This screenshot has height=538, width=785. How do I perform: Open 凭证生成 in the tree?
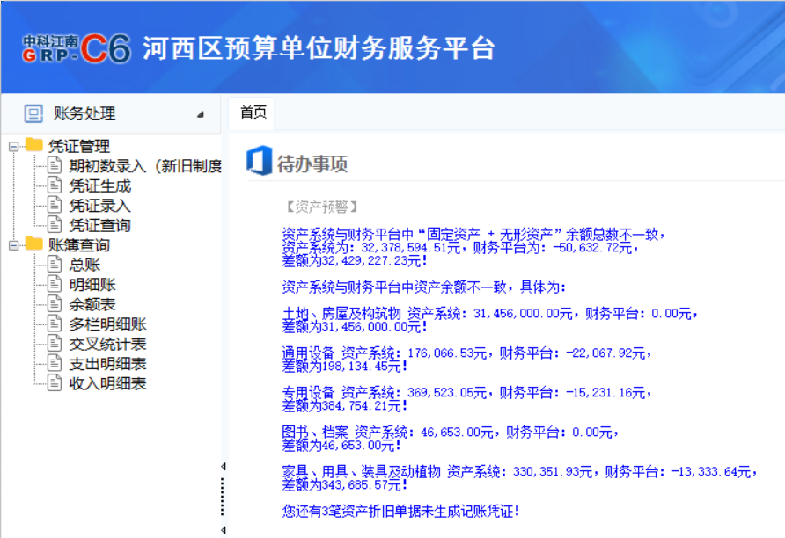coord(99,185)
